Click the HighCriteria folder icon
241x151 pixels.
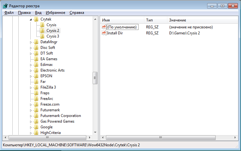click(x=36, y=132)
